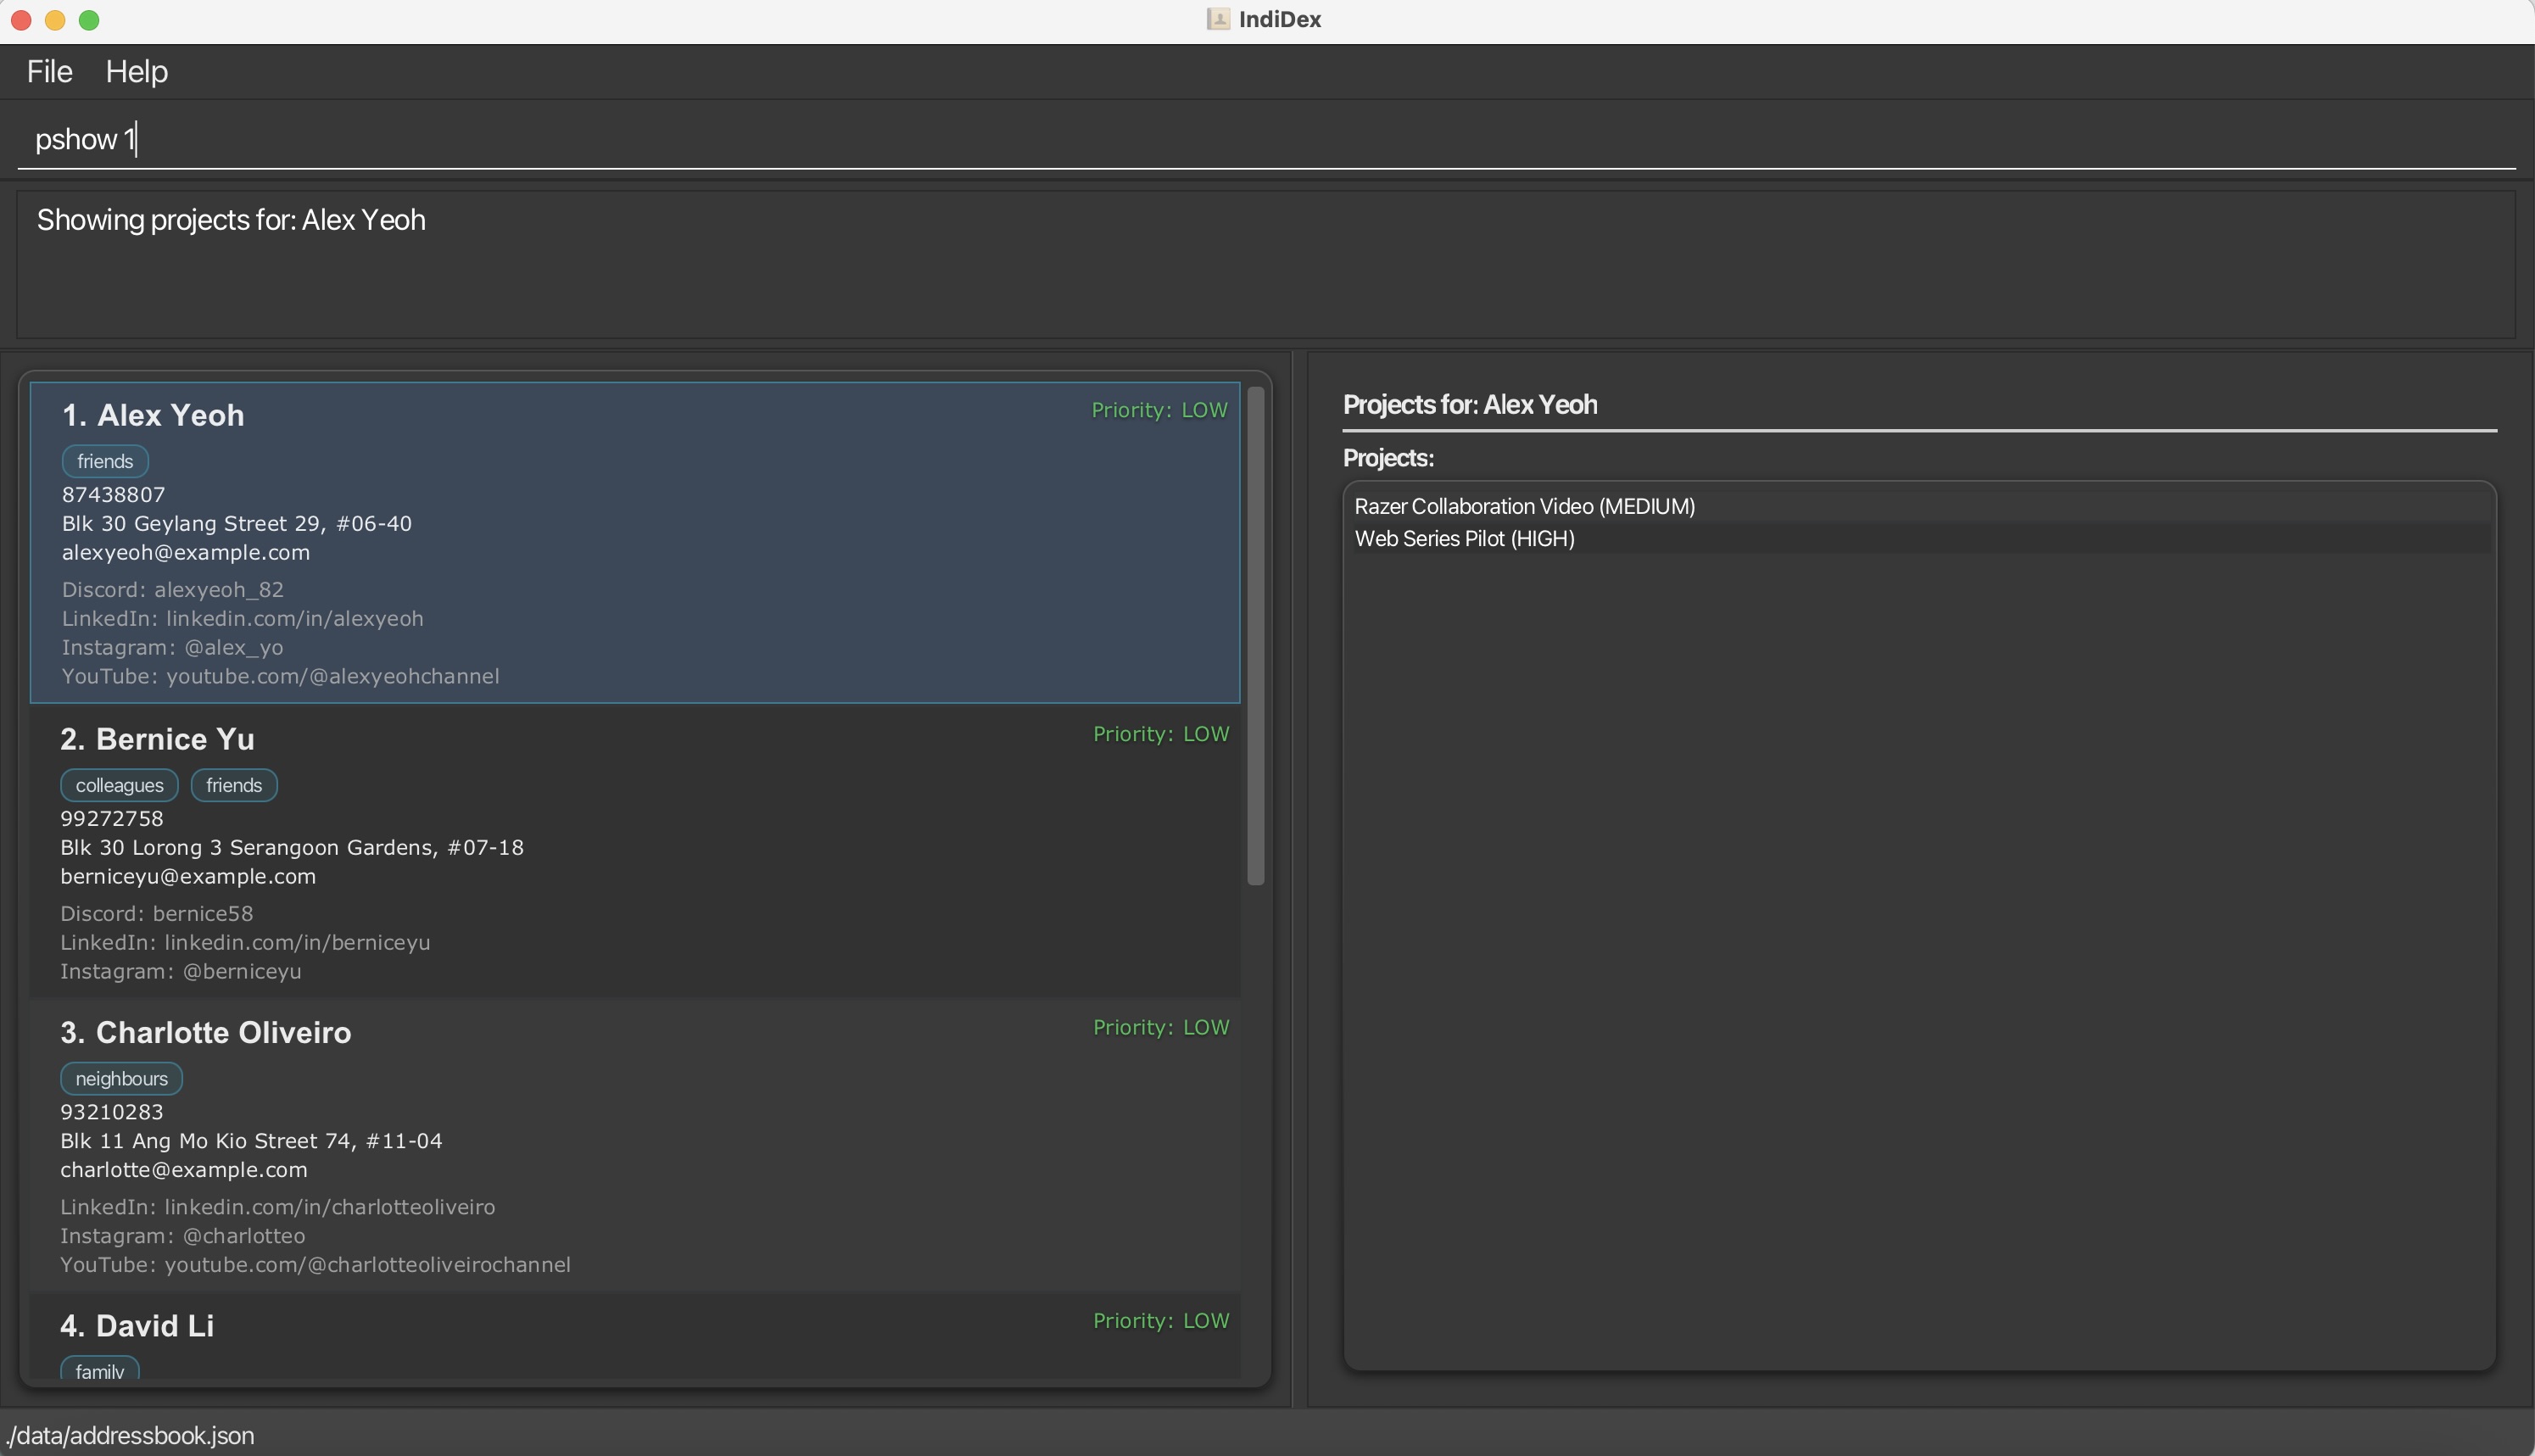Click the 'Projects for: Alex Yeoh' heading
The height and width of the screenshot is (1456, 2535).
click(x=1470, y=404)
